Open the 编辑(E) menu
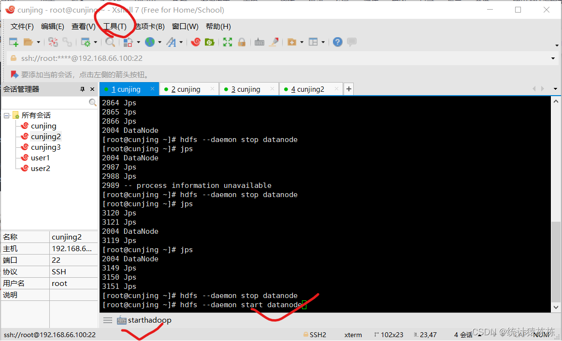 pyautogui.click(x=52, y=27)
